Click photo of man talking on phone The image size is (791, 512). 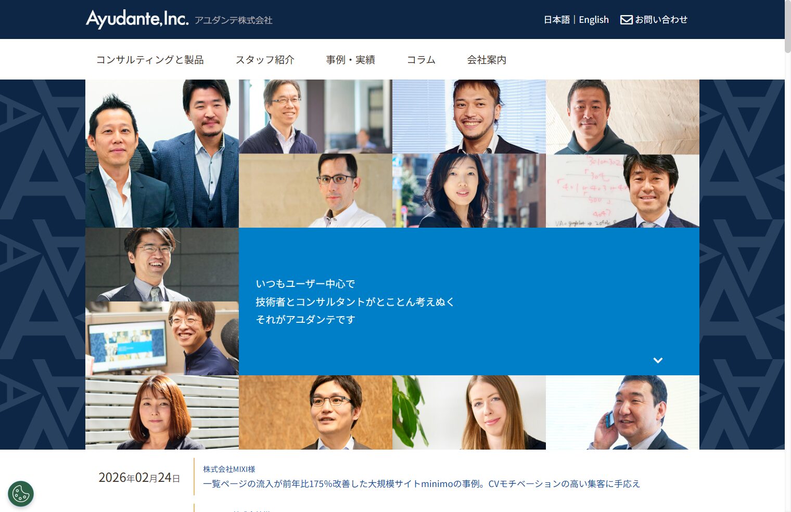pyautogui.click(x=622, y=412)
